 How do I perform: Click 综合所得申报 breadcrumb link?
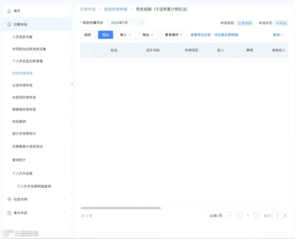click(116, 9)
